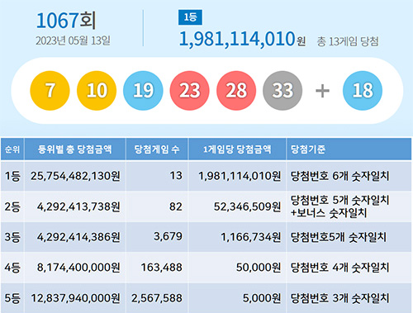This screenshot has width=413, height=313.
Task: Select winning game count 2,567,588
Action: [x=157, y=298]
